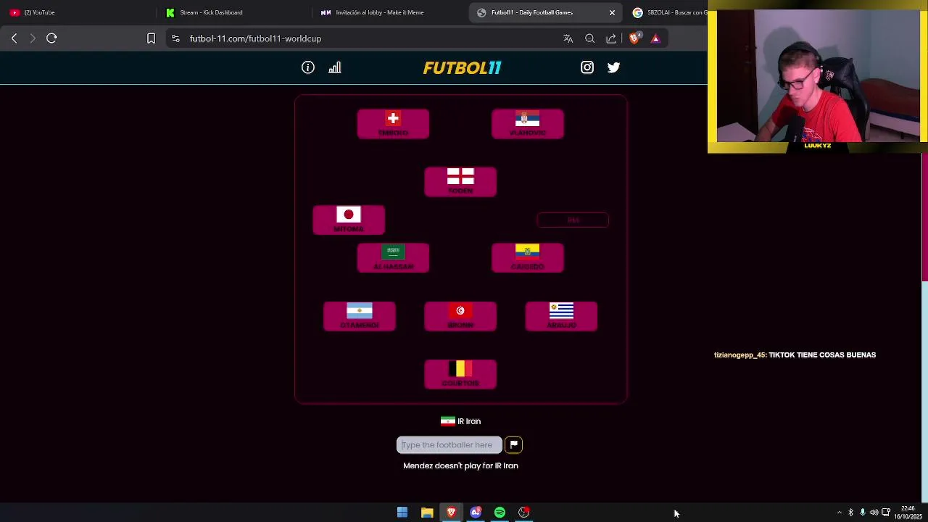928x522 pixels.
Task: Open the statistics bar chart icon
Action: 335,67
